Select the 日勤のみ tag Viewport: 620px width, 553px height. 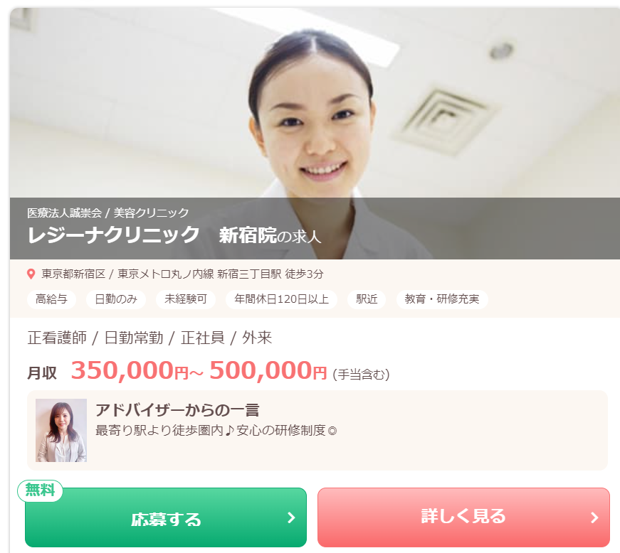point(116,299)
